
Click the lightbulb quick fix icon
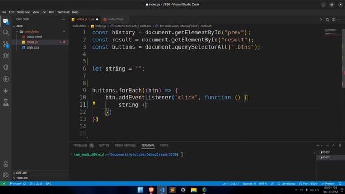[94, 103]
